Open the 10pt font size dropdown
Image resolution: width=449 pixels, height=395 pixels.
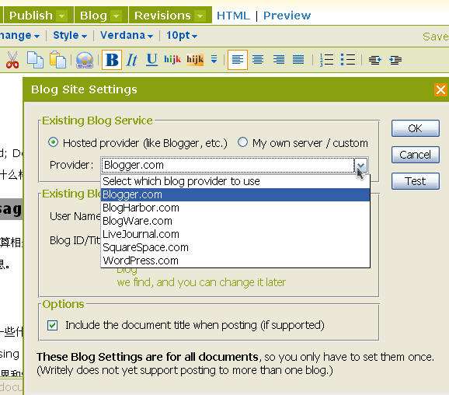click(182, 36)
